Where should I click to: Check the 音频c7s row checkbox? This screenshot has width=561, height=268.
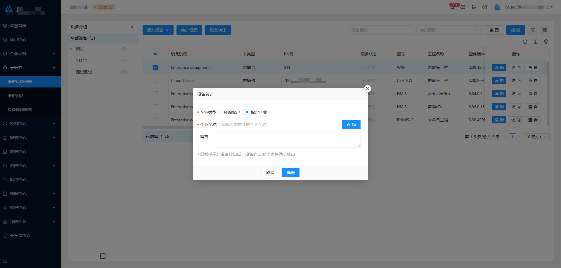[x=155, y=107]
